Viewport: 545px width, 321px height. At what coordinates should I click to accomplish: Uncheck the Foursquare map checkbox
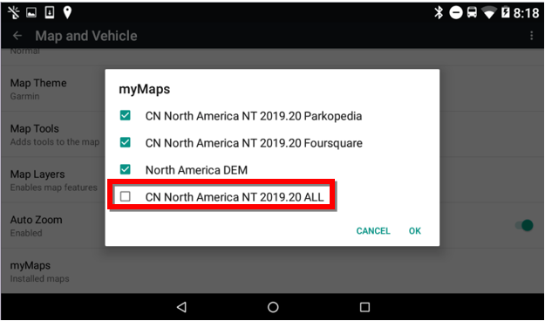coord(125,142)
